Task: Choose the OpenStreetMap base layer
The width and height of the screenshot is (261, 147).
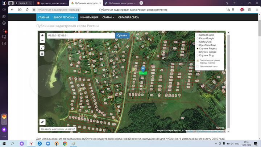Action: (x=198, y=45)
